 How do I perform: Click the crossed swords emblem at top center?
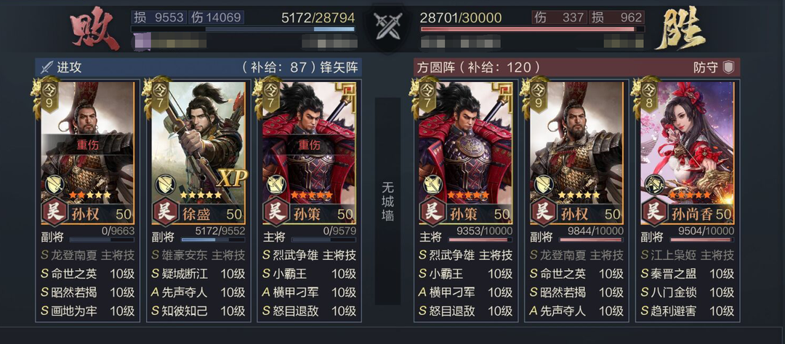(x=387, y=27)
